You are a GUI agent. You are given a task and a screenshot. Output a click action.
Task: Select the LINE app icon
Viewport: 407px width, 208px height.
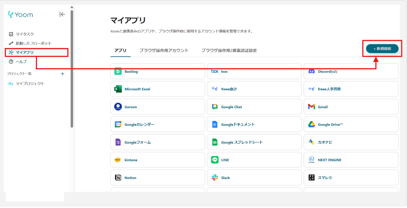coord(215,160)
